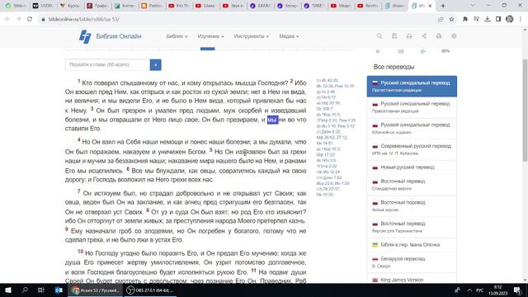Select Русский синодальный перевод Православная редакция
528x297 pixels.
coord(412,107)
